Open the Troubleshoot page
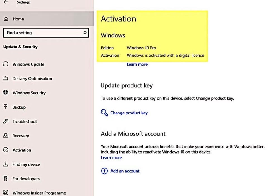 pyautogui.click(x=25, y=121)
